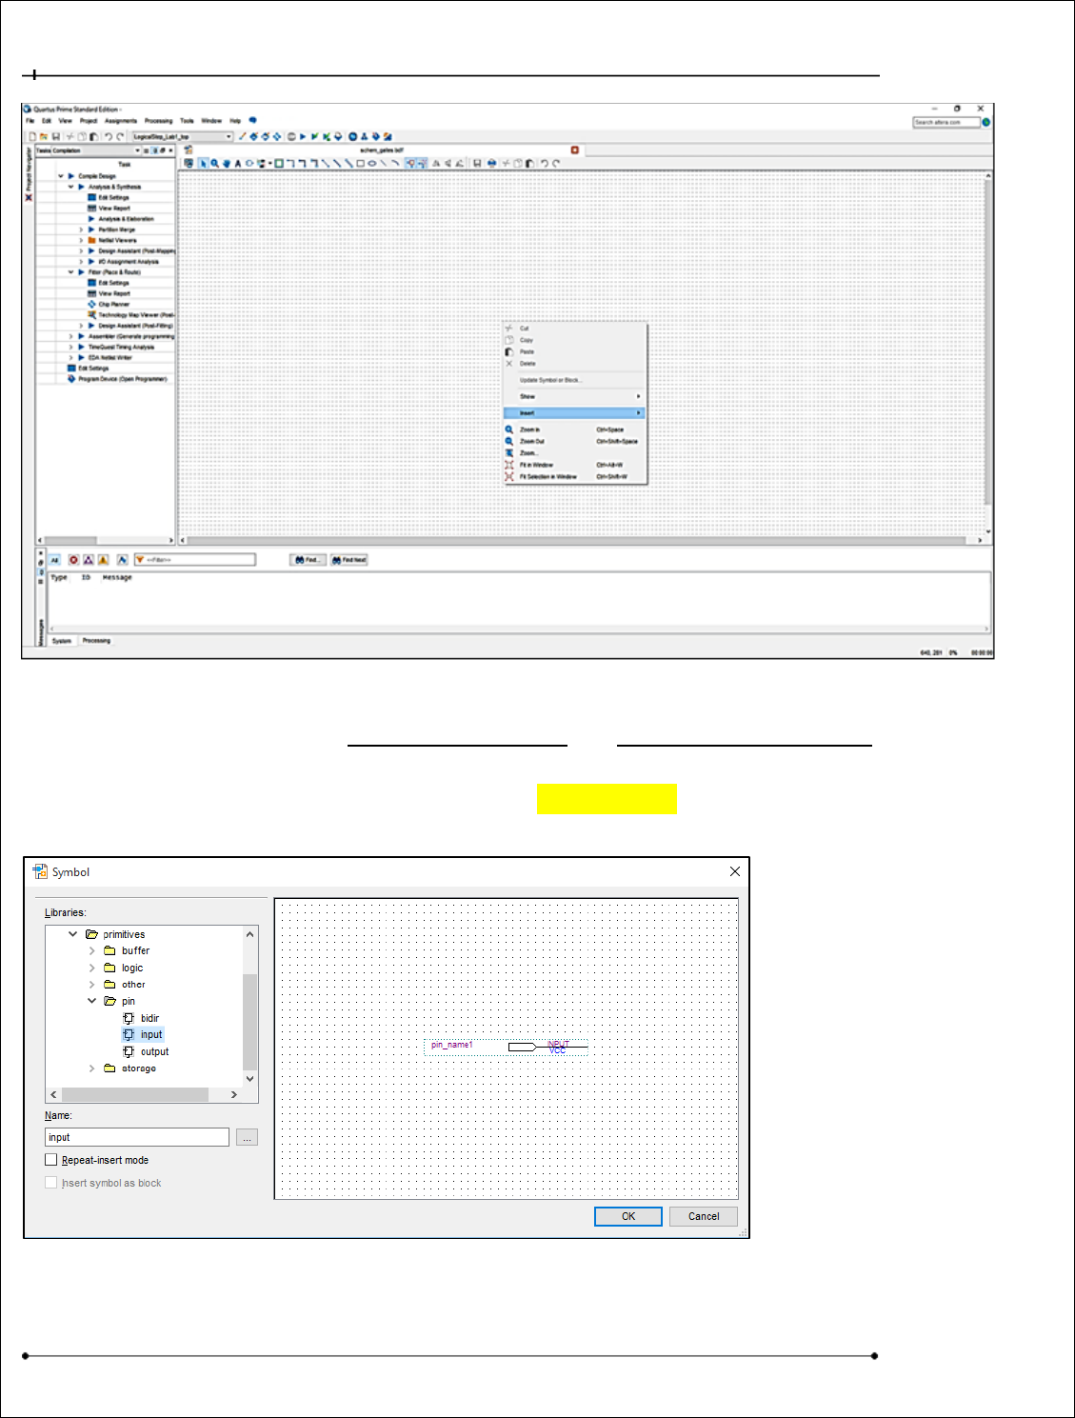Open the Processing menu
The width and height of the screenshot is (1075, 1418).
pyautogui.click(x=159, y=121)
